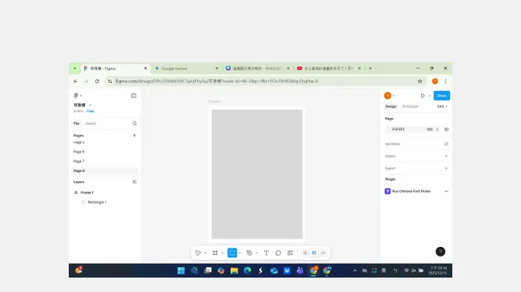Open File Explorer from the taskbar
521x292 pixels.
pyautogui.click(x=234, y=270)
